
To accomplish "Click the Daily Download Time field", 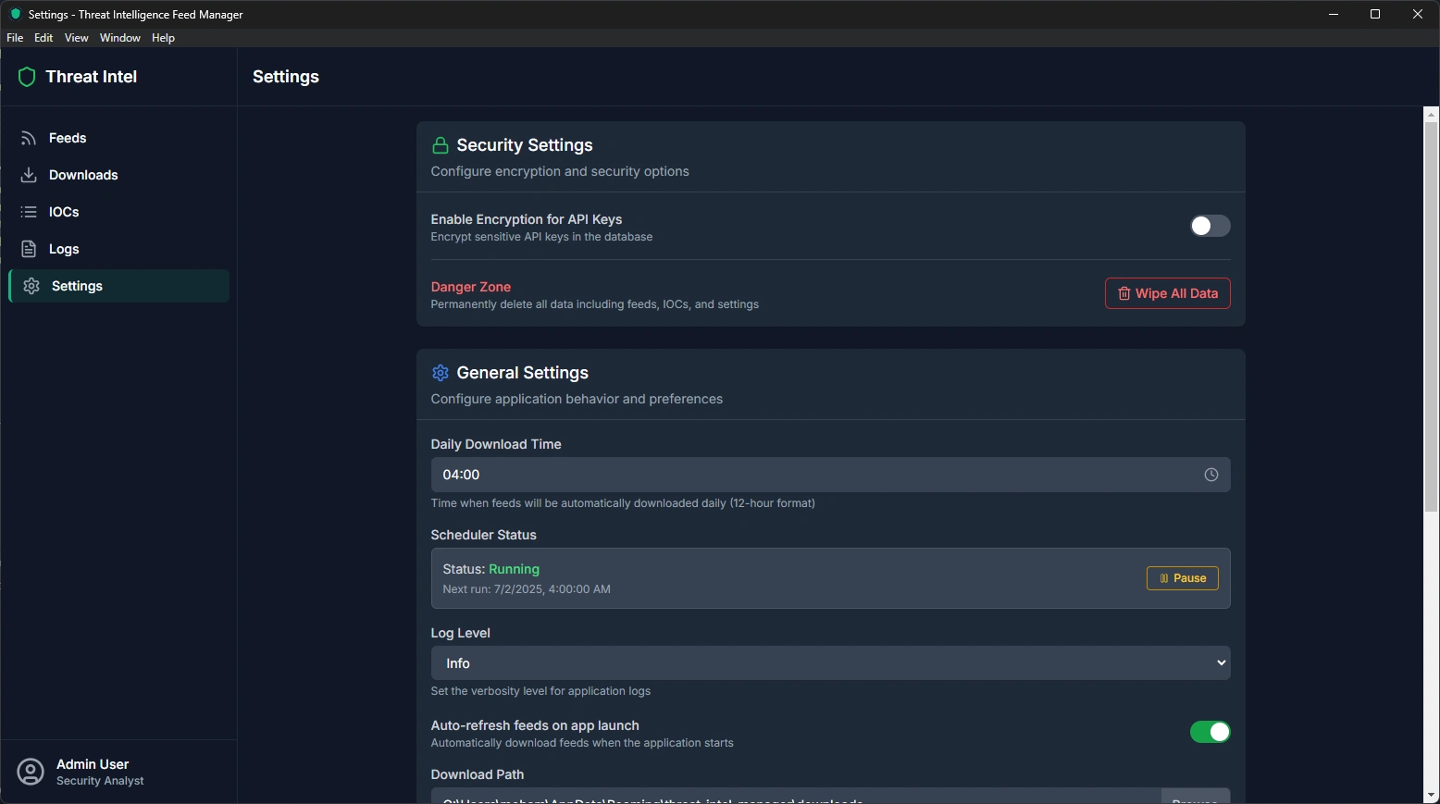I will (814, 475).
